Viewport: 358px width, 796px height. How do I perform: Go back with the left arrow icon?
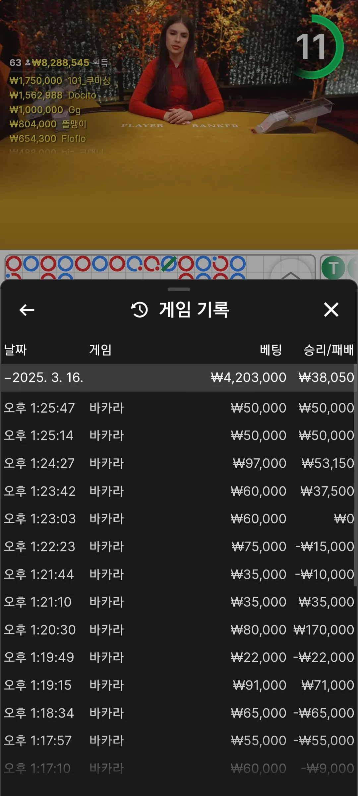(x=27, y=310)
